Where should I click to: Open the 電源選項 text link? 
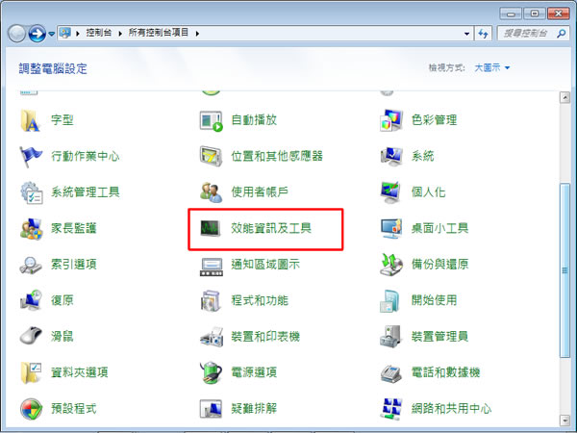point(254,372)
